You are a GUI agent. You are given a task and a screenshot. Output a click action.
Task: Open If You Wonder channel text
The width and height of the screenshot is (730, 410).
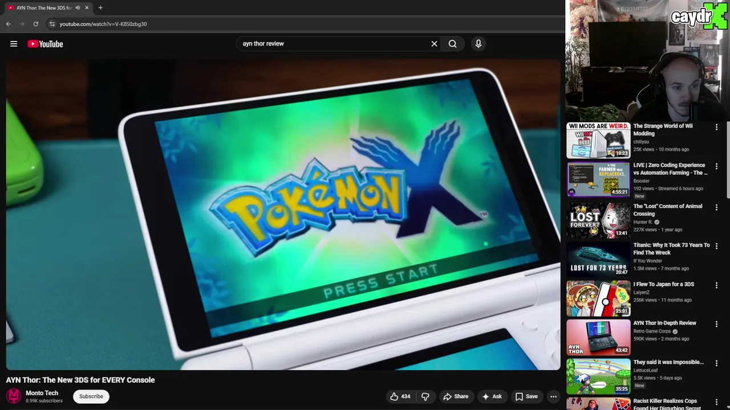click(x=647, y=261)
